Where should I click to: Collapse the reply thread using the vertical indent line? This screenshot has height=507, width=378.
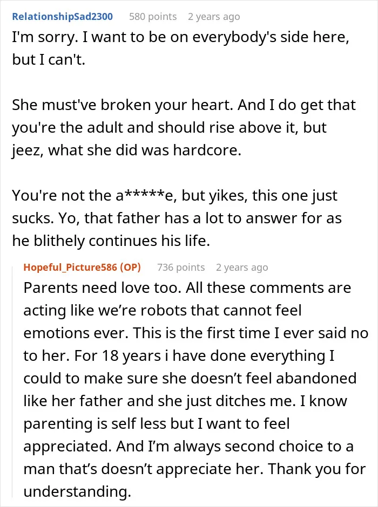(12, 381)
